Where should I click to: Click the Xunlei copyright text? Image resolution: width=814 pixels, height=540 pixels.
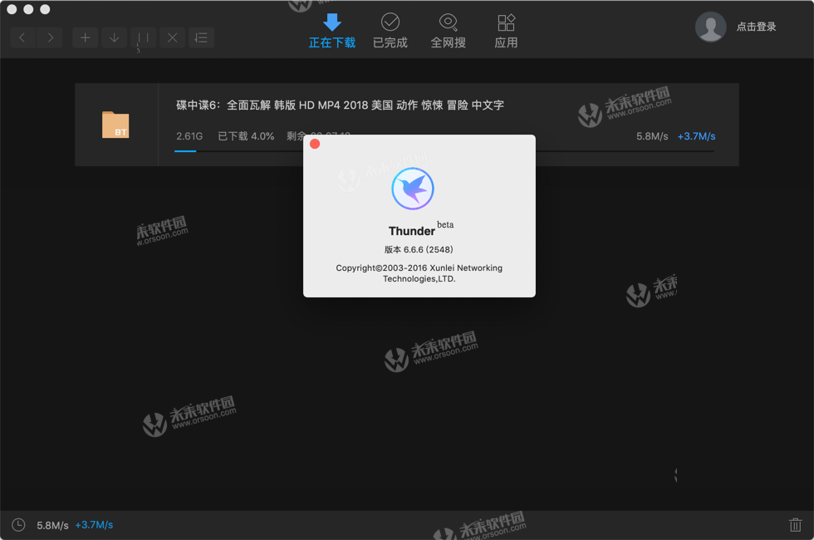pyautogui.click(x=419, y=273)
